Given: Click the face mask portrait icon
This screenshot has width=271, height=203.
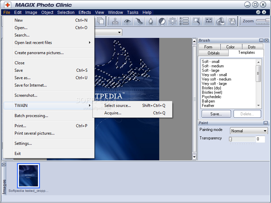Looking at the screenshot, I should [209, 21].
